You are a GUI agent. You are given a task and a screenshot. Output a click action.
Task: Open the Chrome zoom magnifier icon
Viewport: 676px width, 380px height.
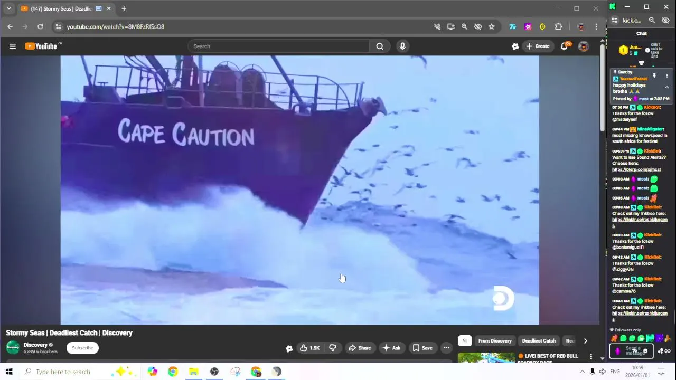click(464, 26)
